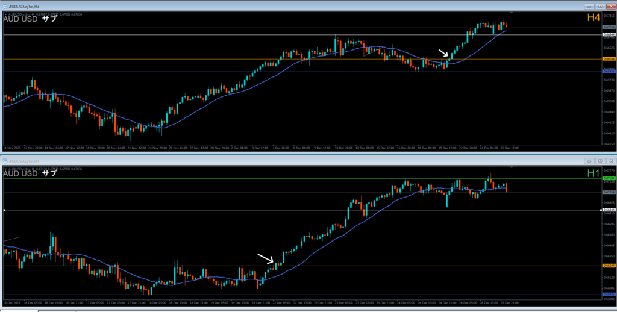Click the white 0.66844 price tag in H1 chart
This screenshot has height=312, width=617.
coord(608,210)
